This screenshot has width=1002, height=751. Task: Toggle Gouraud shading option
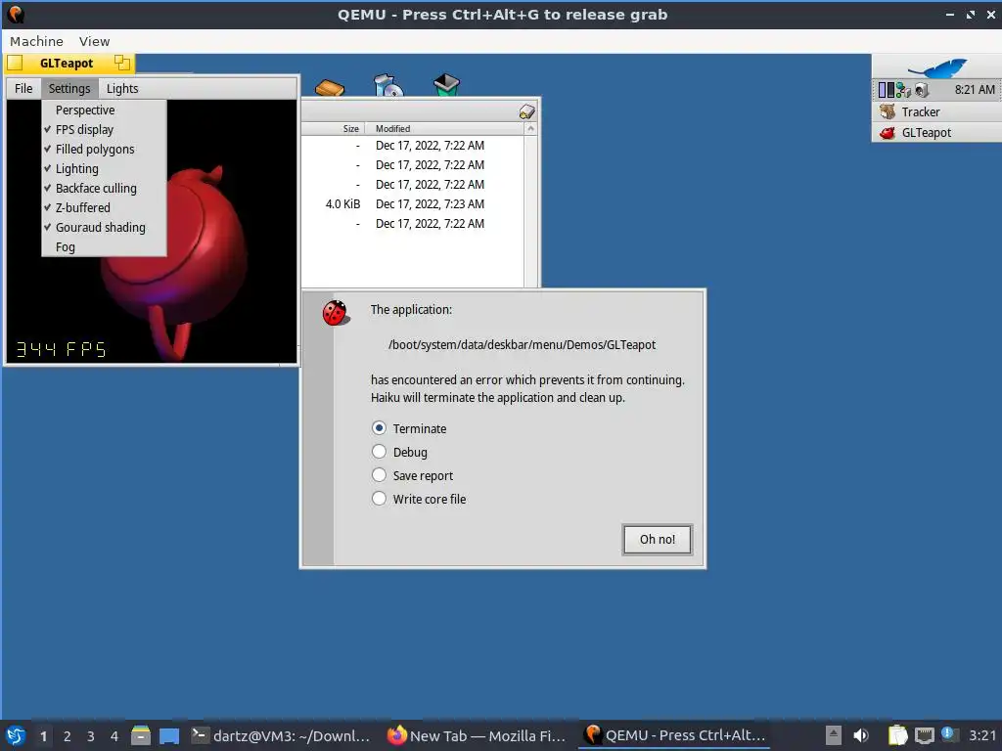click(x=104, y=227)
